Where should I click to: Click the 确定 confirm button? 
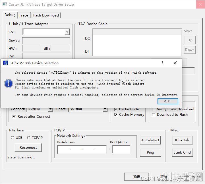coord(137,177)
